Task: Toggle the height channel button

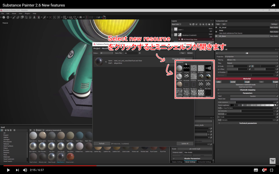Action: click(x=275, y=82)
